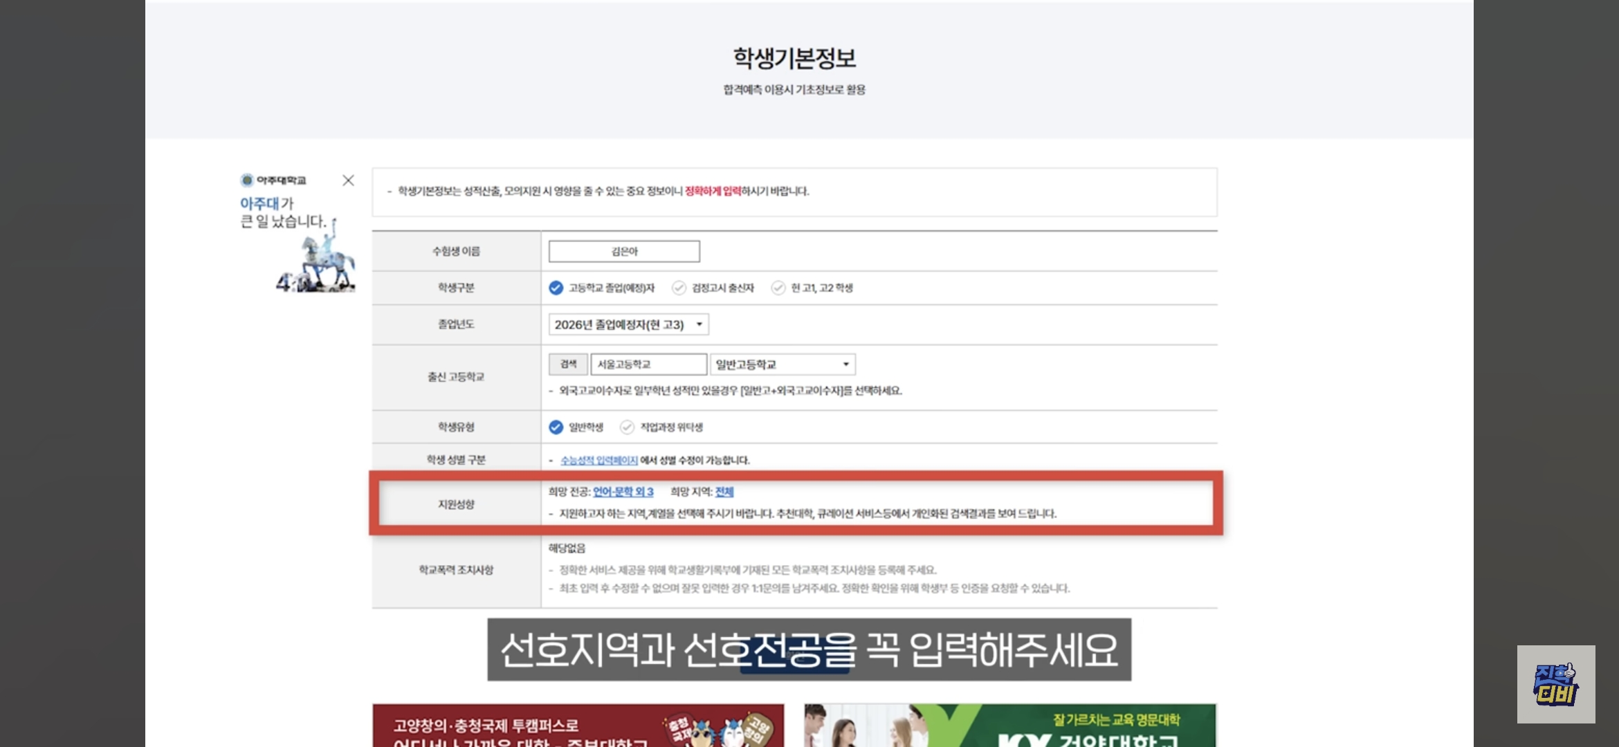Open the red 고양창의·충청국제 banner ad
This screenshot has height=747, width=1619.
click(578, 726)
